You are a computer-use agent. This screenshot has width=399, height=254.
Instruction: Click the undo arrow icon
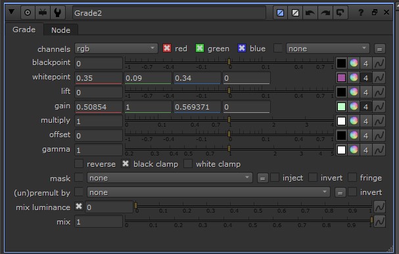pyautogui.click(x=310, y=12)
